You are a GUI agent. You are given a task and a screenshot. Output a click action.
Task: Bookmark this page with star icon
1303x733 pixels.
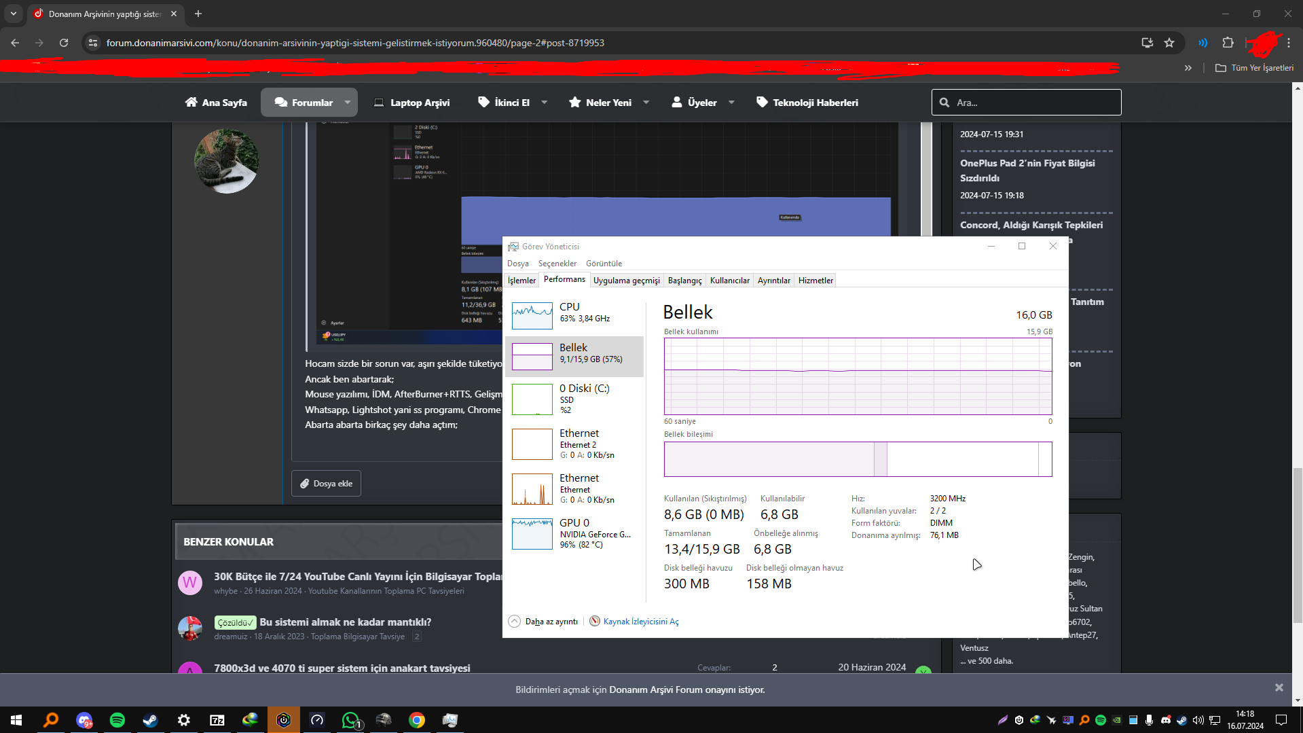point(1169,43)
